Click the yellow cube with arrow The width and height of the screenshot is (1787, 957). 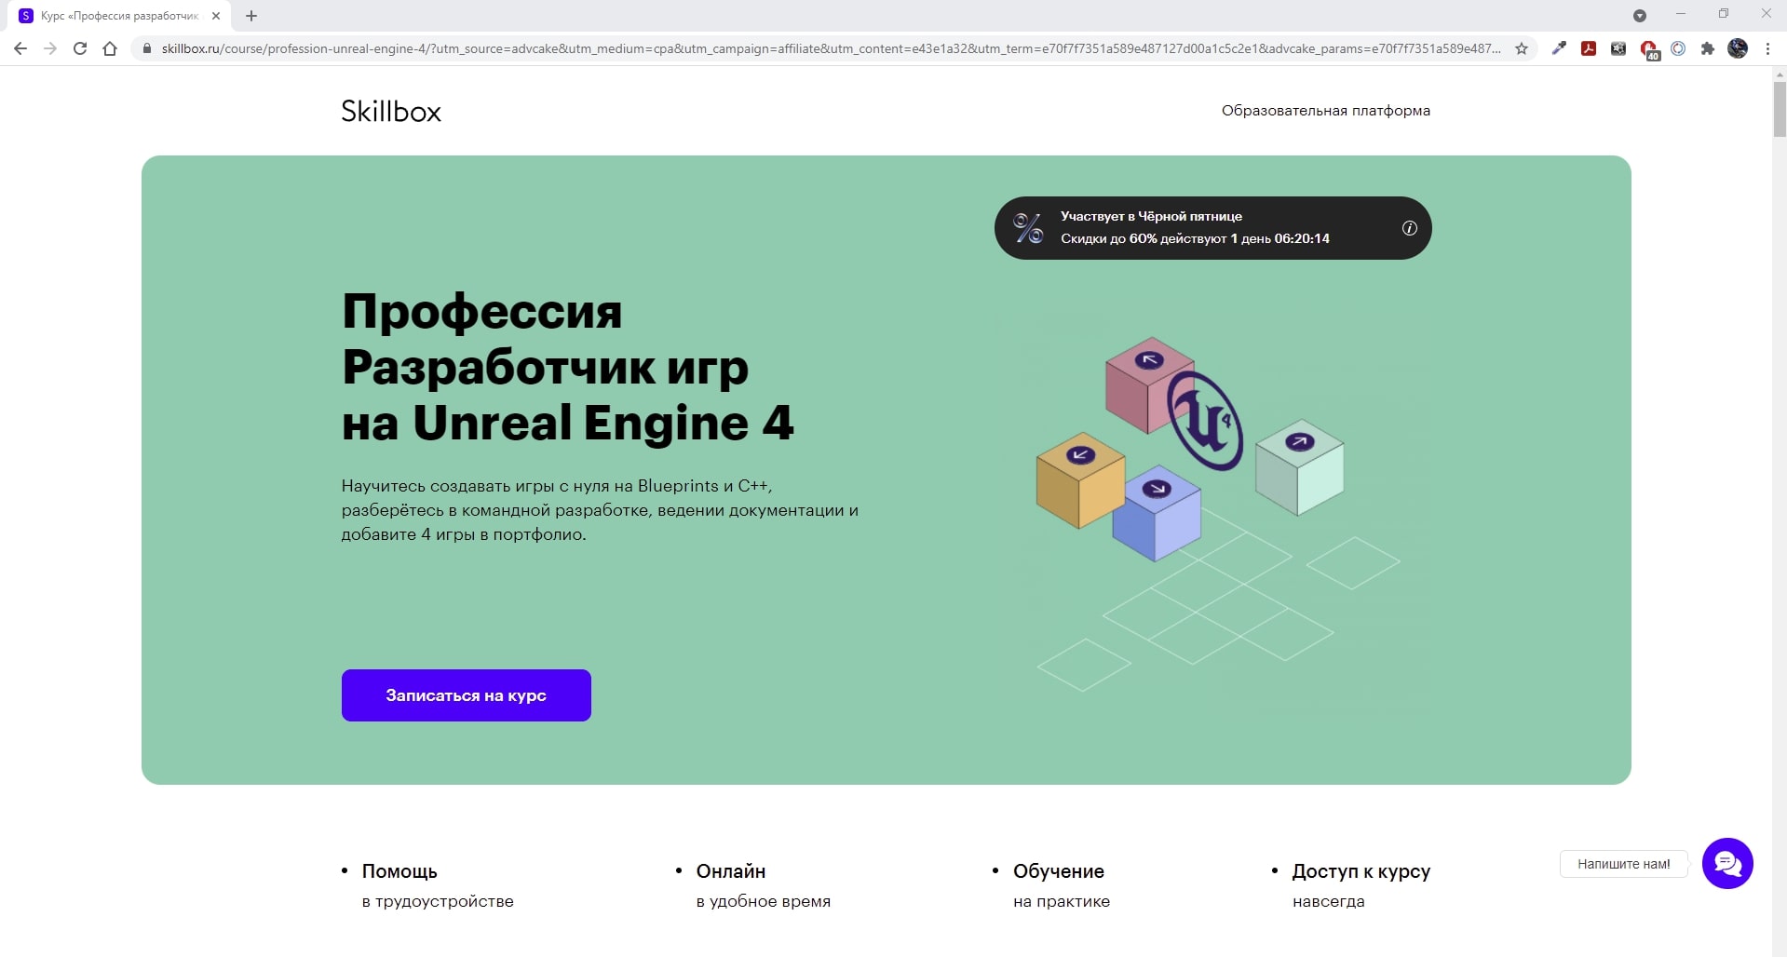coord(1080,479)
